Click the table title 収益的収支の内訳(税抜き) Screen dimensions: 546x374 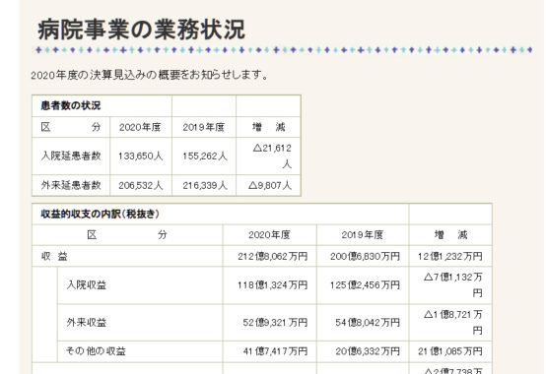pyautogui.click(x=100, y=215)
